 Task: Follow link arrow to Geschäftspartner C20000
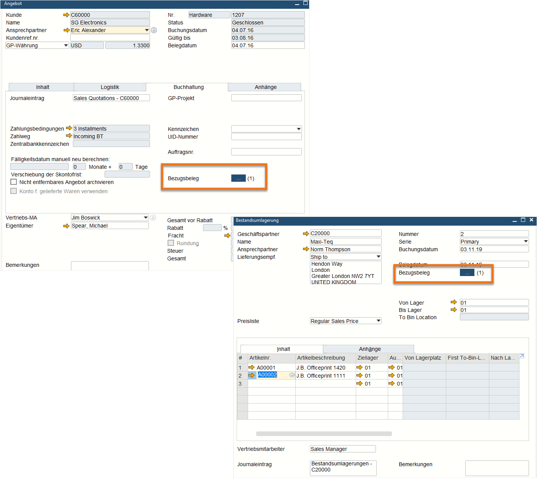(x=306, y=233)
